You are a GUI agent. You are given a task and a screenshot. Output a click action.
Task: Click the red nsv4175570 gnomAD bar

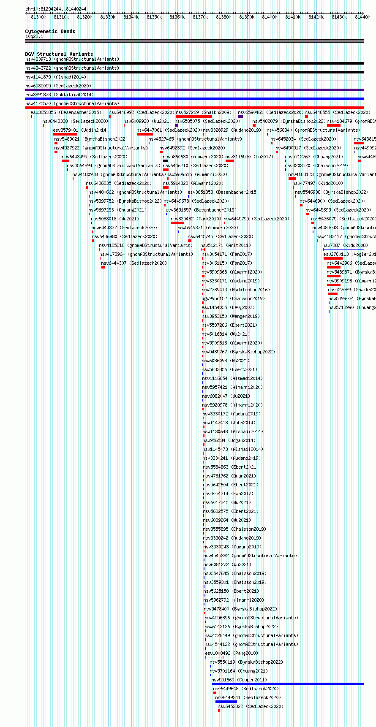194,108
